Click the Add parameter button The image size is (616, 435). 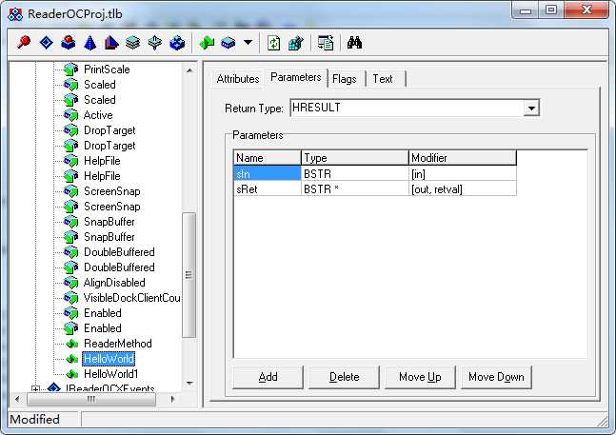pyautogui.click(x=268, y=377)
